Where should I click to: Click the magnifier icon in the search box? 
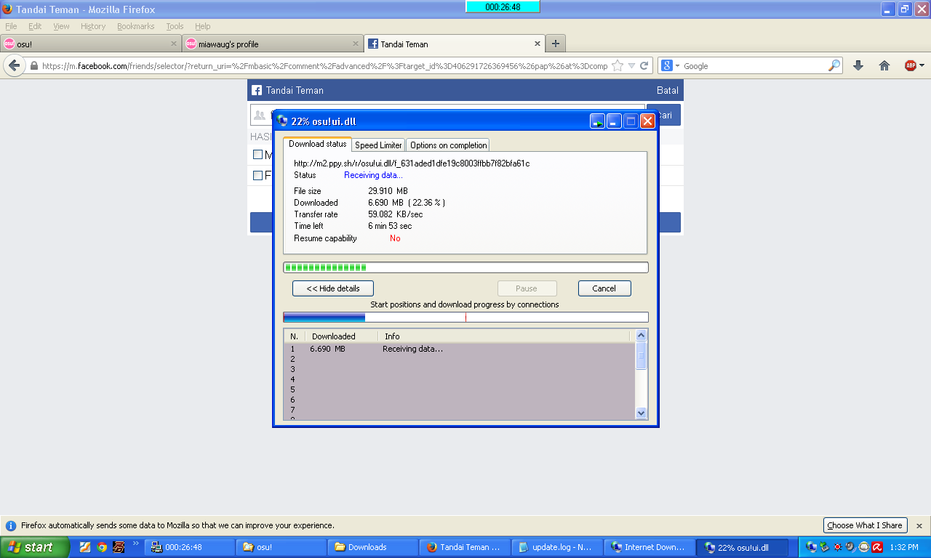834,65
